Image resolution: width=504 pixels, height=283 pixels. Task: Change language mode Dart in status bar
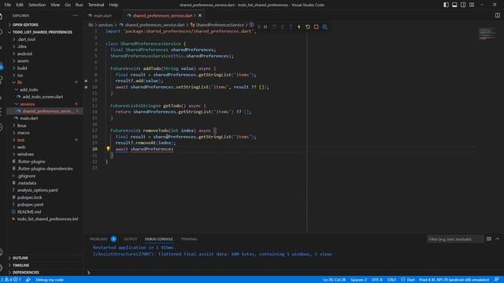pos(411,280)
